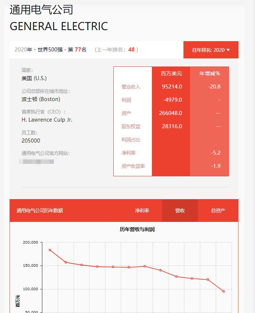Click the country value 美国 (U.S.)
The image size is (255, 313).
tap(34, 78)
